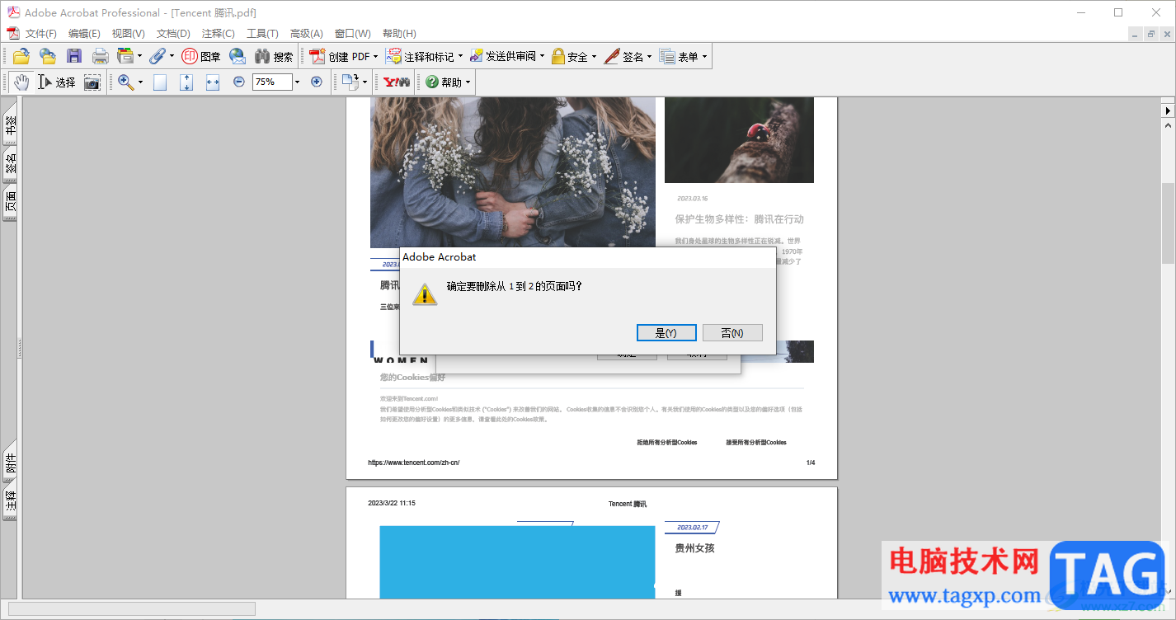The image size is (1176, 620).
Task: Click the Print icon
Action: click(x=101, y=56)
